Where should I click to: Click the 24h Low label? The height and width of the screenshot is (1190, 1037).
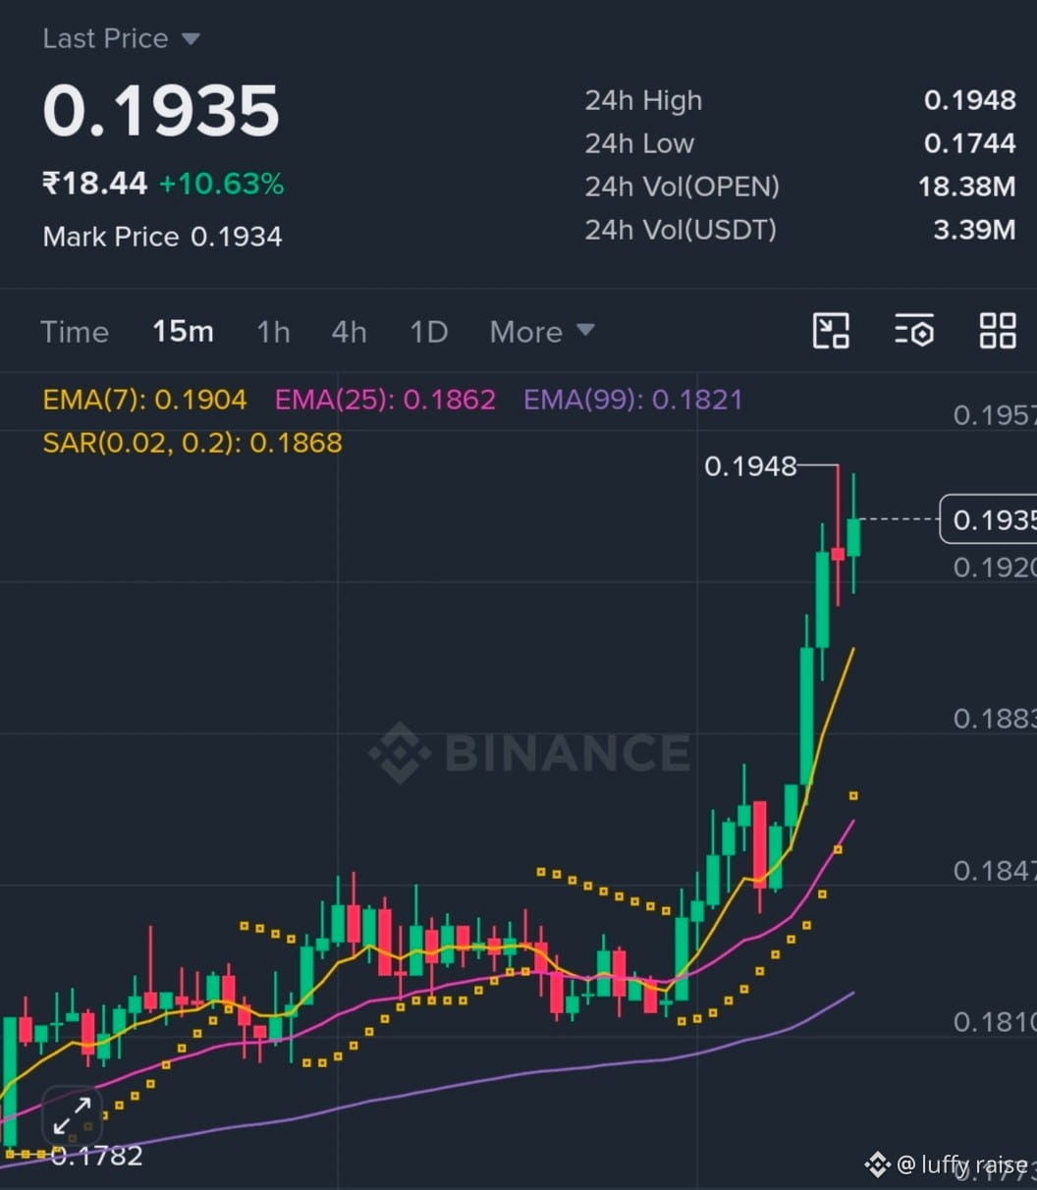(639, 143)
